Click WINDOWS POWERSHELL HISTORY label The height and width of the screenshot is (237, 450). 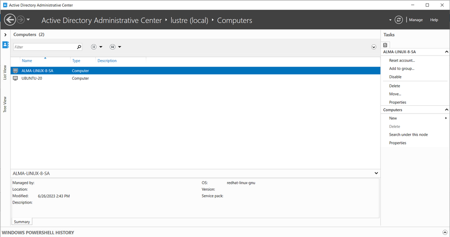[x=38, y=232]
